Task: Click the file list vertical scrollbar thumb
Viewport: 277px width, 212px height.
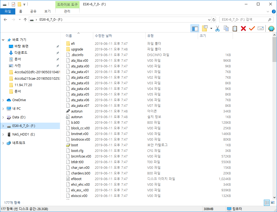Action: click(x=274, y=50)
